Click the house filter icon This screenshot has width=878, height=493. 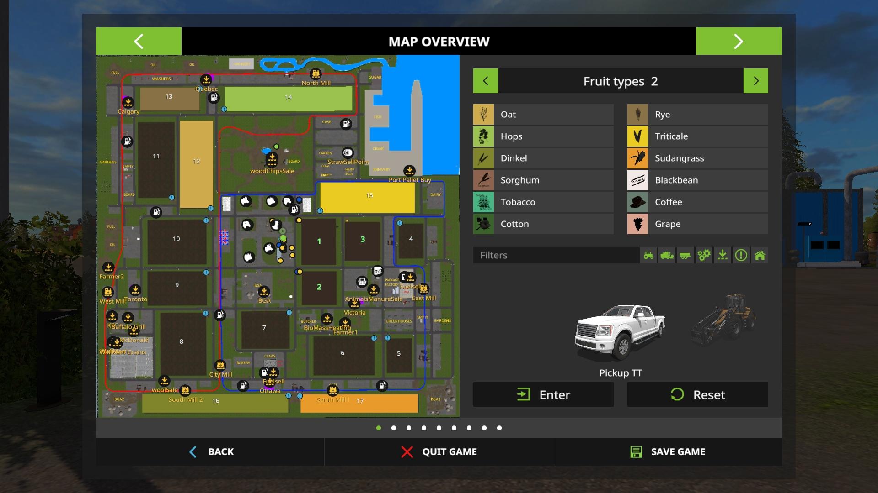pyautogui.click(x=760, y=255)
